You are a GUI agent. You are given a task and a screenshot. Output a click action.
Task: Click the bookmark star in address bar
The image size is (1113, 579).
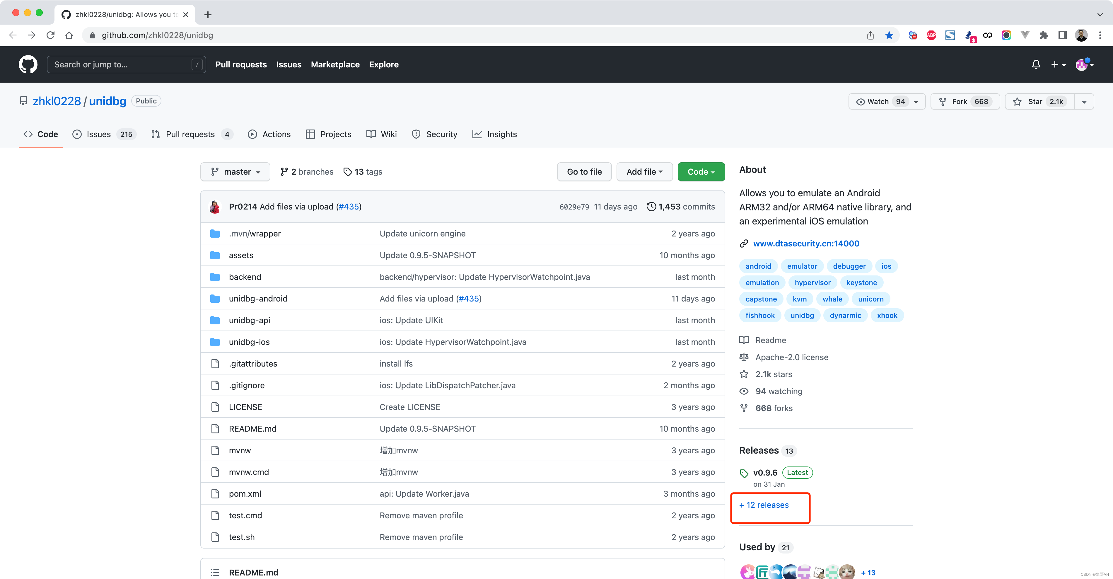click(889, 35)
